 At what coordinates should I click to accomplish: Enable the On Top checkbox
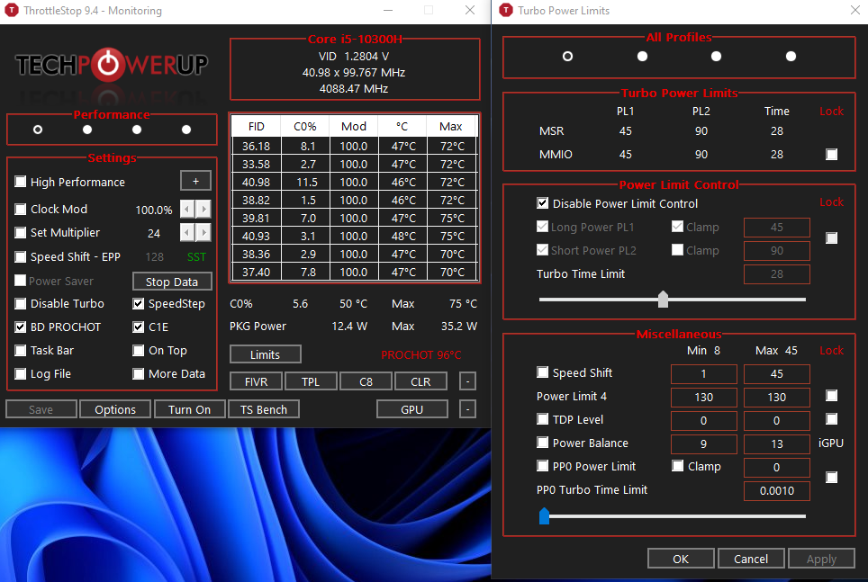click(x=139, y=350)
